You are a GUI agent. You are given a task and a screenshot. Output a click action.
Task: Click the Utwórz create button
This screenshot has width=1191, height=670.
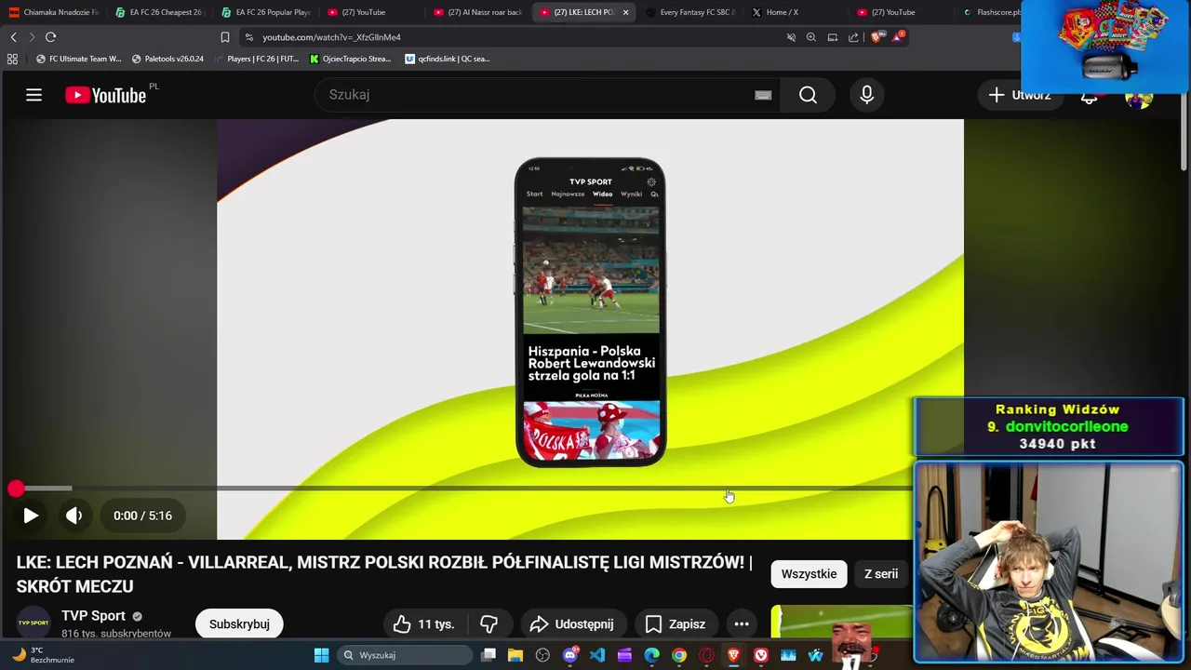coord(1020,95)
